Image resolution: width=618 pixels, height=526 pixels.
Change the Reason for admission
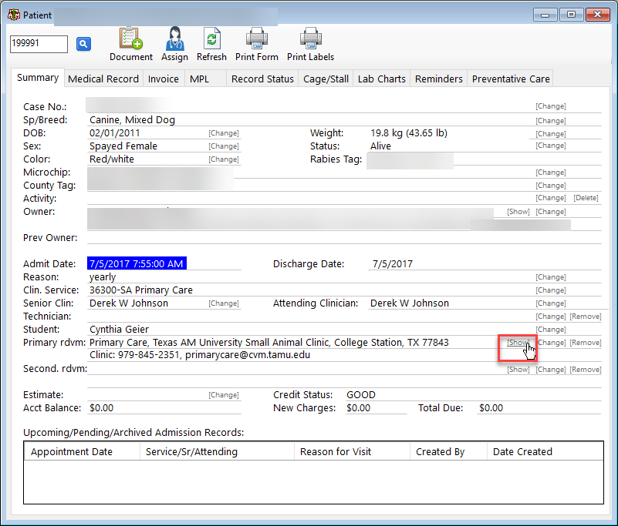[x=551, y=277]
